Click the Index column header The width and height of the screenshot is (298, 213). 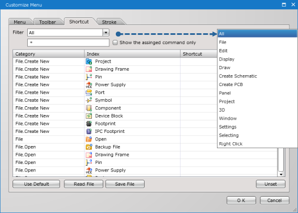pos(132,54)
